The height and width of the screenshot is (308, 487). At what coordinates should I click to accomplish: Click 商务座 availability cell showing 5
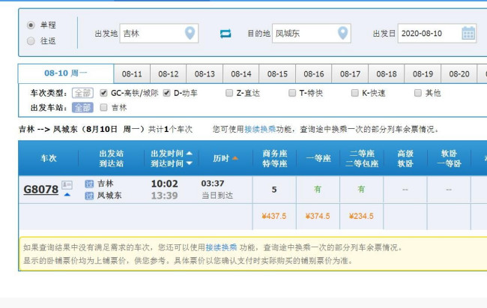[x=274, y=190]
